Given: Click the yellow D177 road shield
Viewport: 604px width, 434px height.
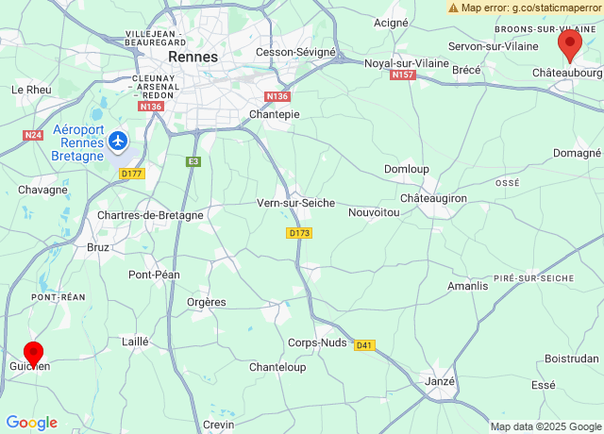Looking at the screenshot, I should coord(132,174).
